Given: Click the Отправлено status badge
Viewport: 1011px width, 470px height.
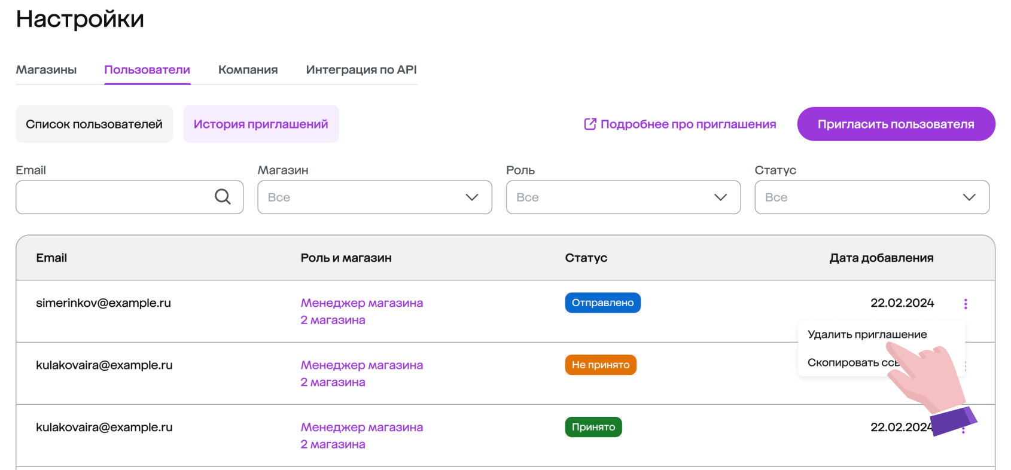Looking at the screenshot, I should (x=602, y=303).
